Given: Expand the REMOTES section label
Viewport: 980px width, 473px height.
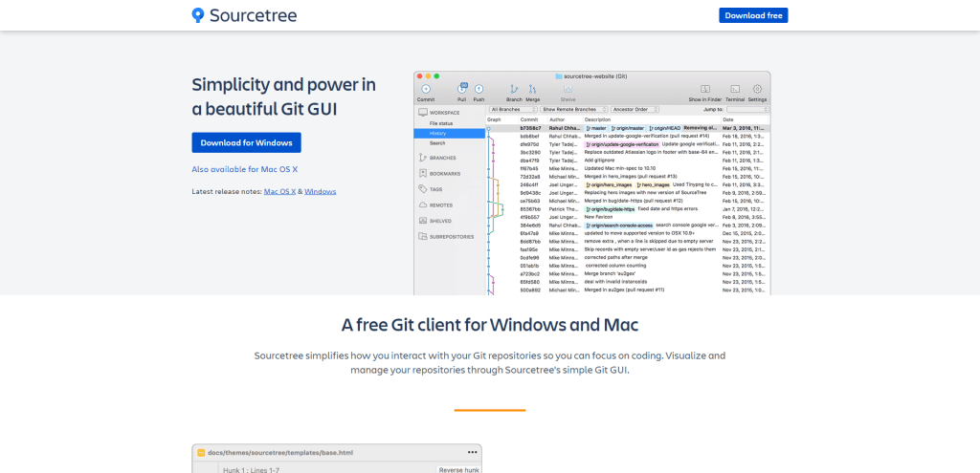Looking at the screenshot, I should click(x=441, y=204).
